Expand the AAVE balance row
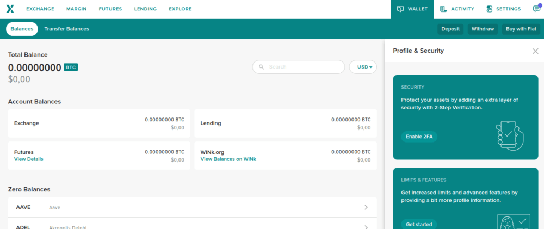544x229 pixels. click(366, 207)
